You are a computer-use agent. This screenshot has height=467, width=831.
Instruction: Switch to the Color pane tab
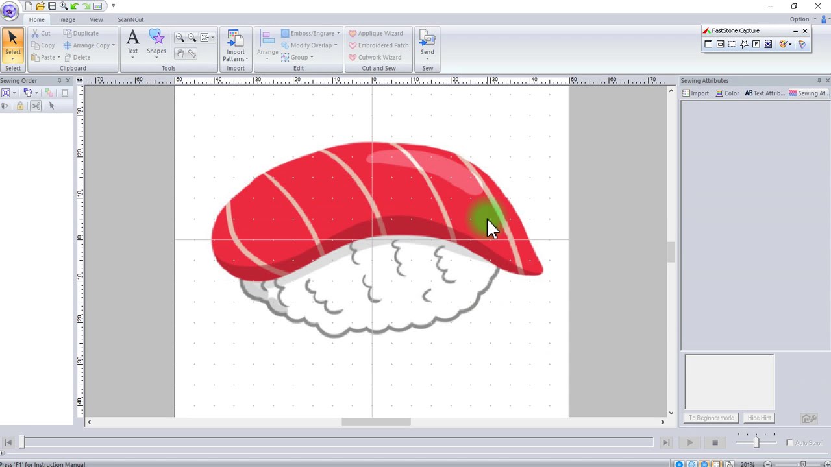click(727, 93)
